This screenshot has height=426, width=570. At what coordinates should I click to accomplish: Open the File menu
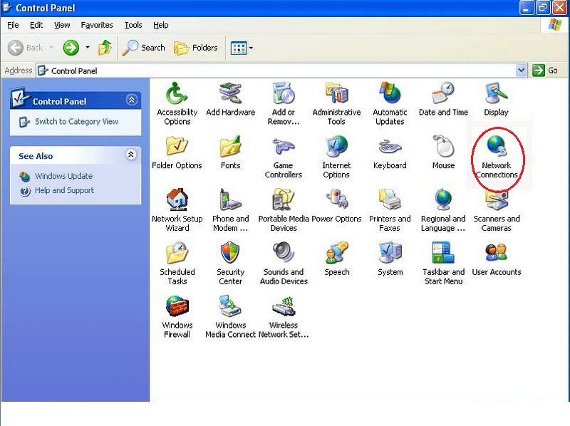click(x=13, y=25)
